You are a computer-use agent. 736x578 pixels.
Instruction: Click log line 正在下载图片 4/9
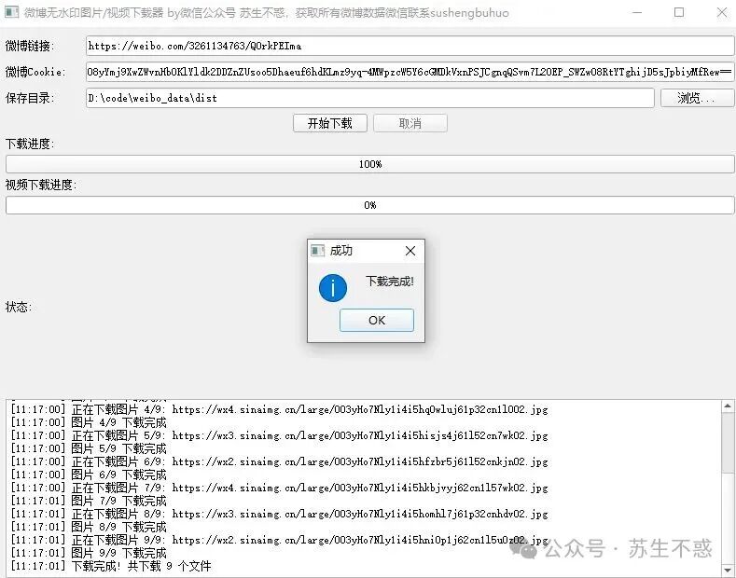(279, 409)
